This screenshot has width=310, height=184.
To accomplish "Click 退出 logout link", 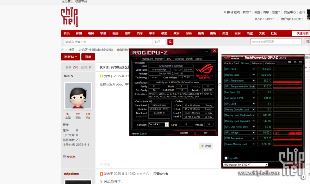I will [x=301, y=12].
